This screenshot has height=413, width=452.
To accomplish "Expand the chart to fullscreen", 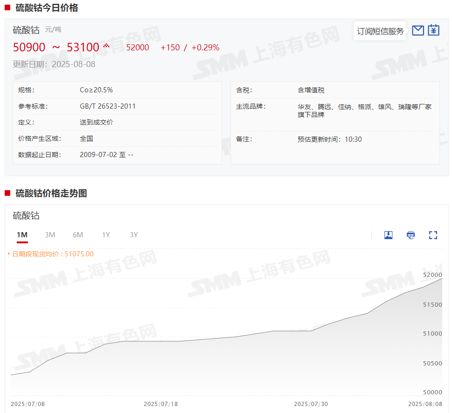I will (433, 235).
